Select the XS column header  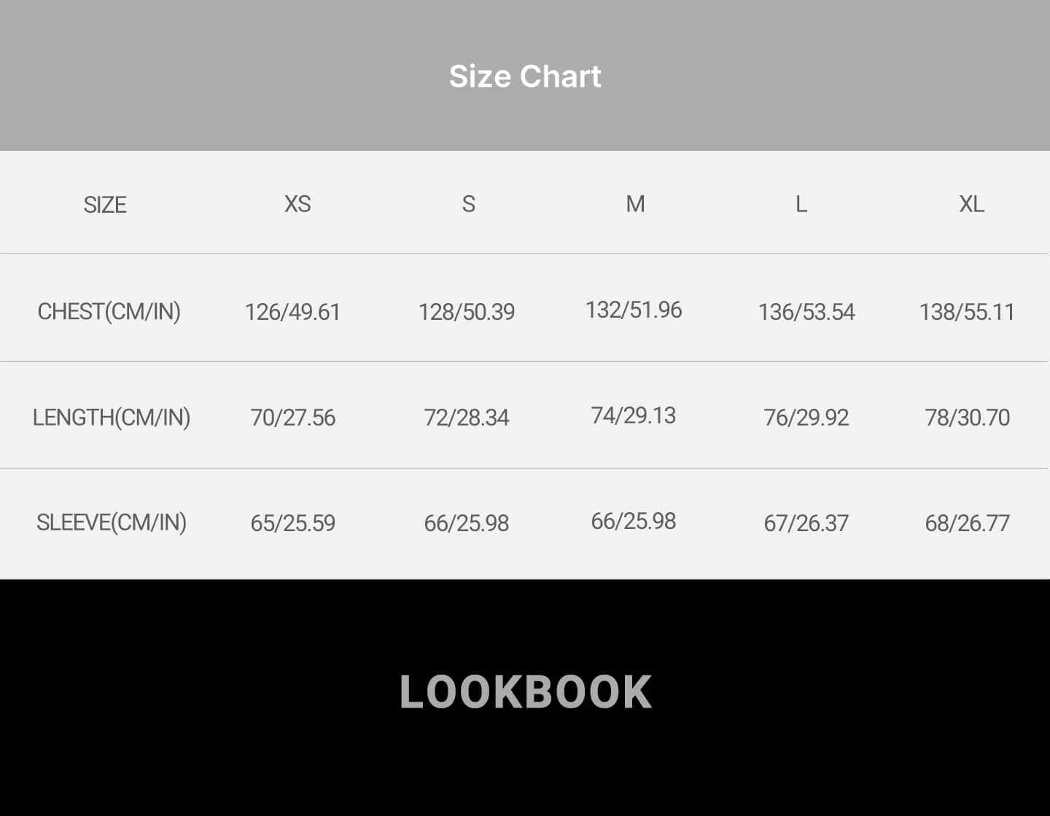tap(297, 204)
